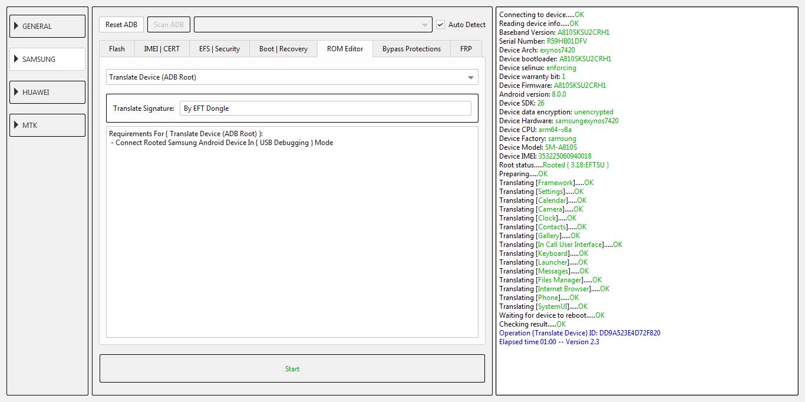Click Baseband Version A810SKSU2CRH1 log line
Screen dimensions: 805x402
[x=554, y=32]
